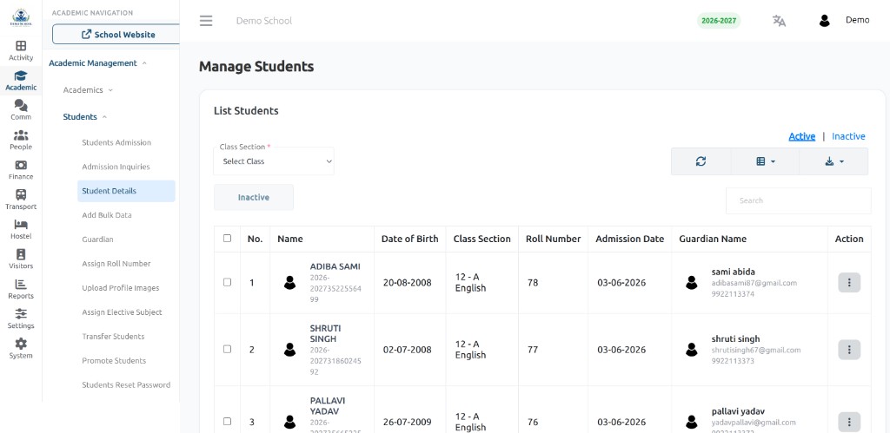
Task: Open the People icon in sidebar
Action: [x=21, y=135]
